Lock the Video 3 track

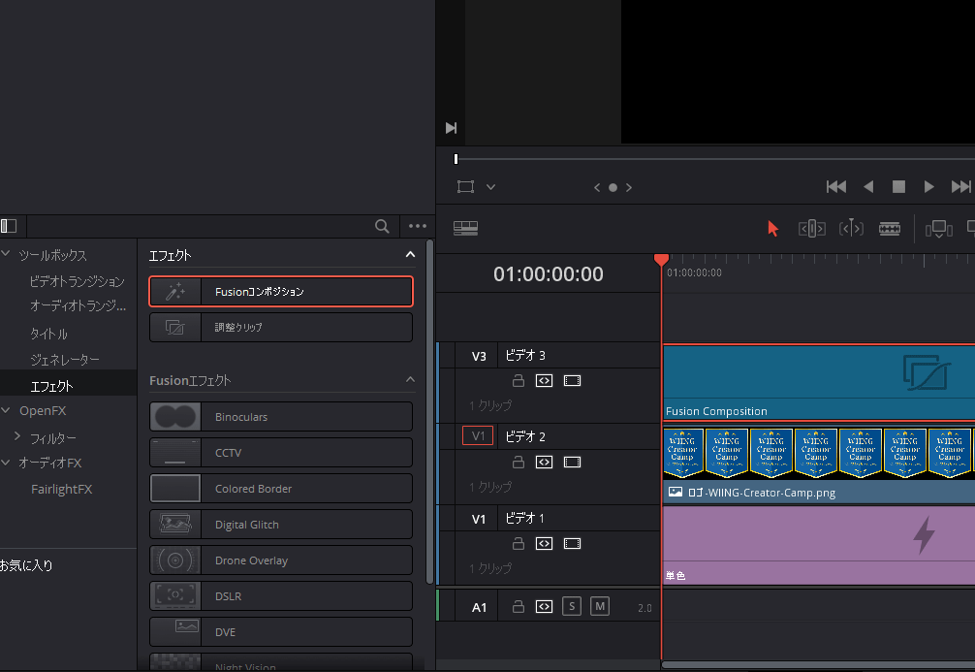click(519, 381)
